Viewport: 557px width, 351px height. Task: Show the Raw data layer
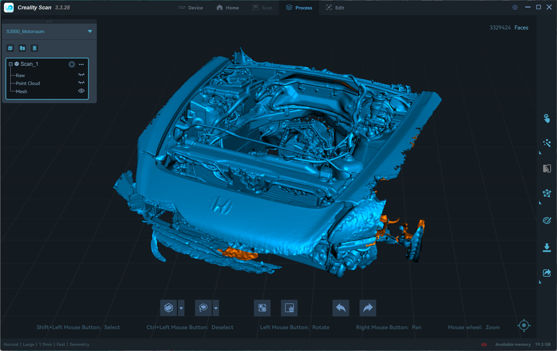[x=81, y=75]
